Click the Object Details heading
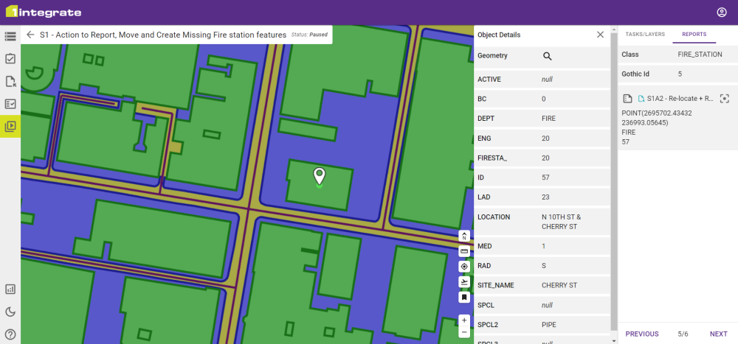The height and width of the screenshot is (344, 738). coord(499,35)
